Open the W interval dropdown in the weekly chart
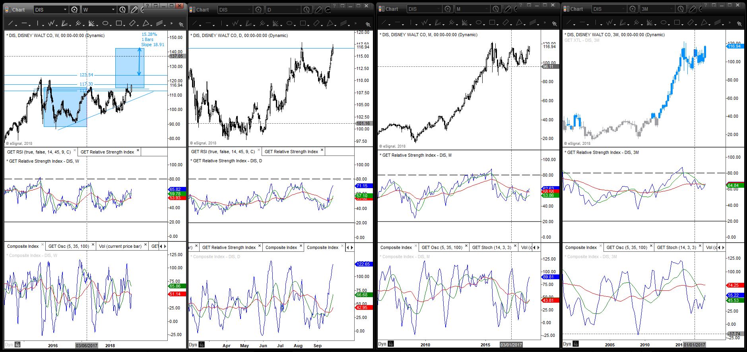This screenshot has width=747, height=352. (113, 10)
